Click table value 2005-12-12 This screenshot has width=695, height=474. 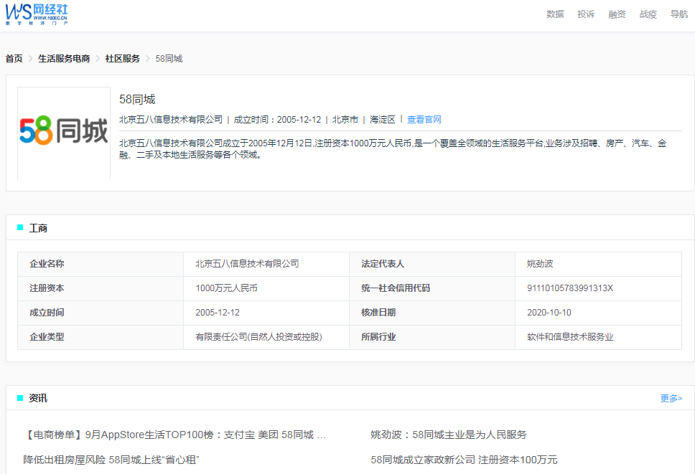point(218,313)
